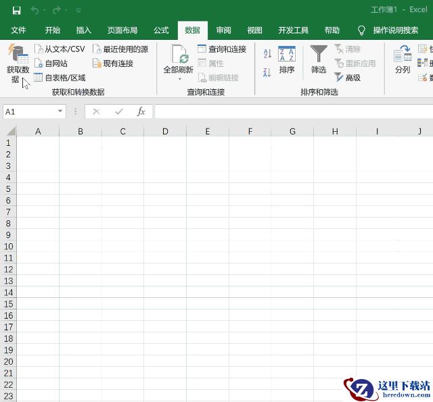Switch to the 开发工具 tab
The height and width of the screenshot is (402, 433).
[293, 30]
